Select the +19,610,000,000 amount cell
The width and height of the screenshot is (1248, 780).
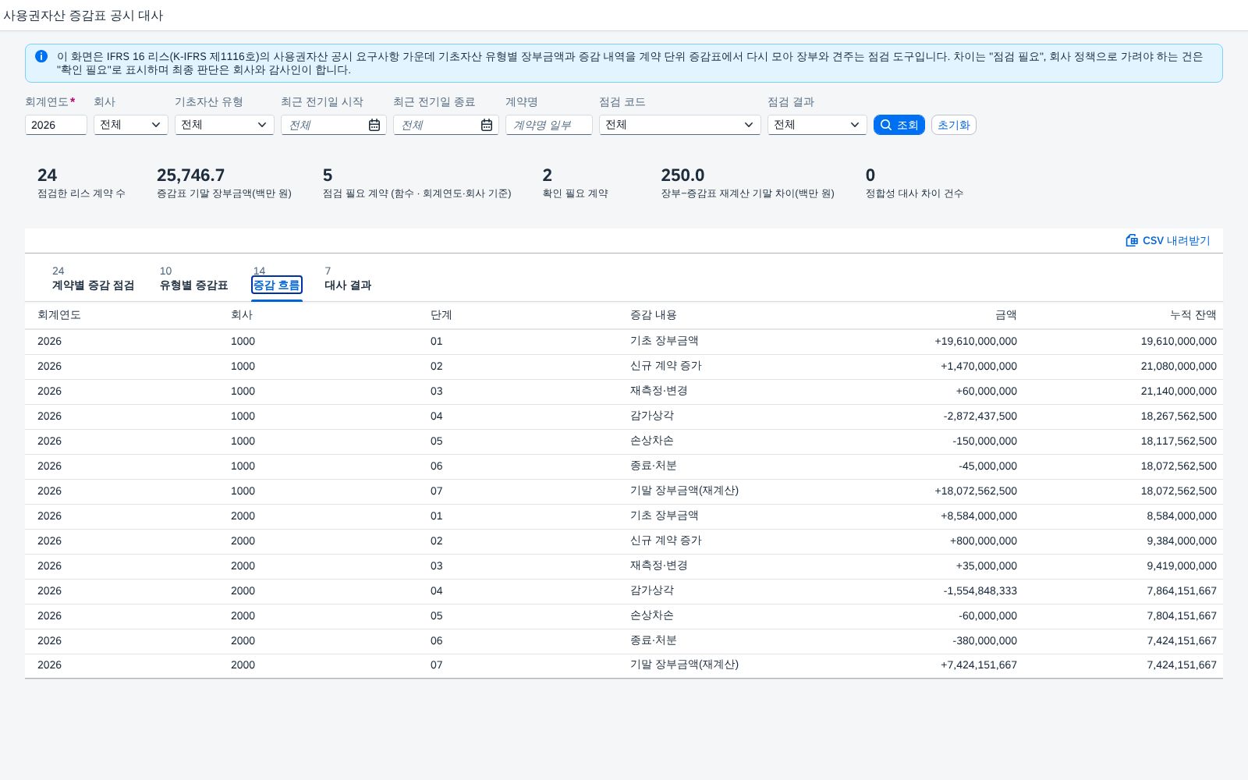976,341
